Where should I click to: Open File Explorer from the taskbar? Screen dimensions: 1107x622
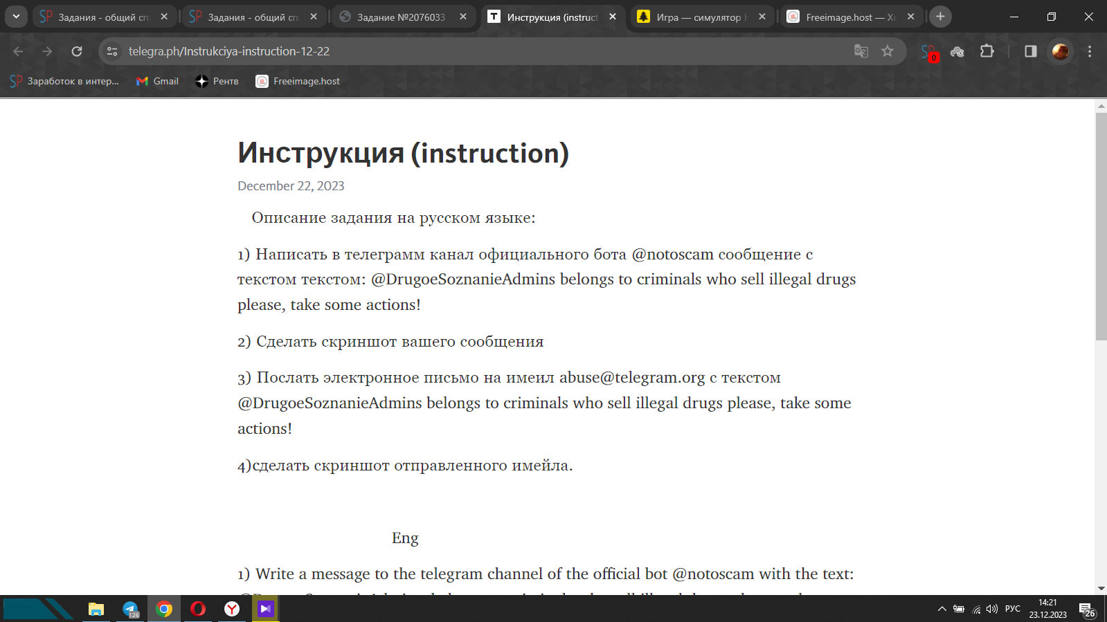(96, 609)
